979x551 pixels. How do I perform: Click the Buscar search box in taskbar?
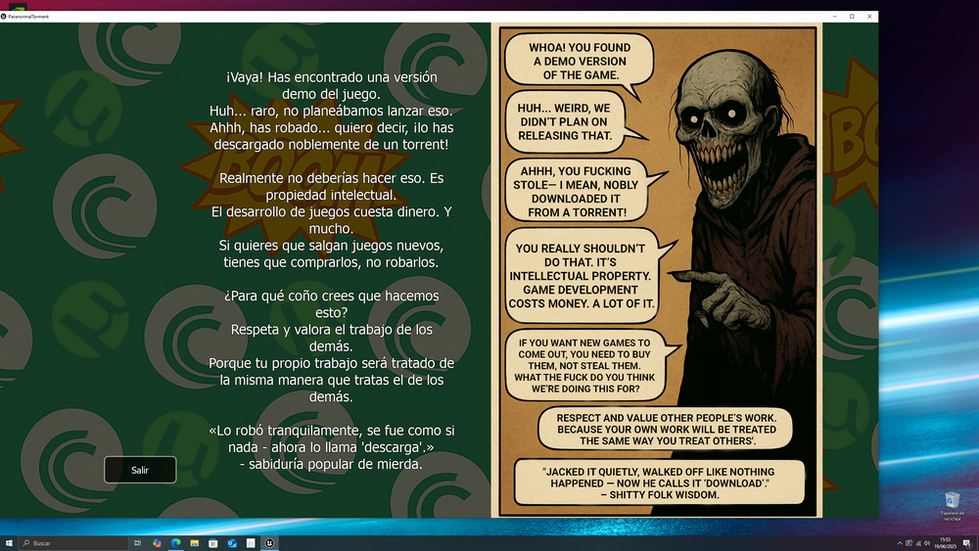73,542
